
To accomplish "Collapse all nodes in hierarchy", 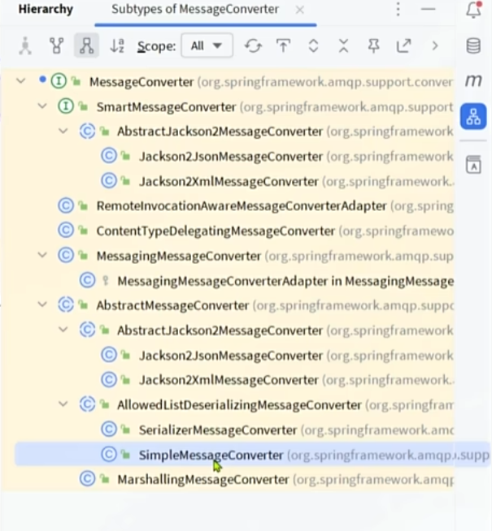I will pyautogui.click(x=343, y=45).
